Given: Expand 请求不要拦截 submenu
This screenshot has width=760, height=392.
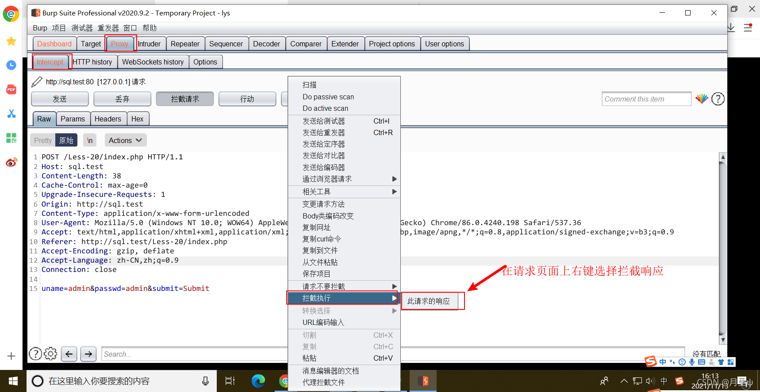Looking at the screenshot, I should coord(344,286).
